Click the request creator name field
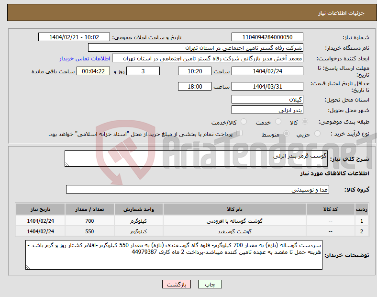Image resolution: width=377 pixels, height=297 pixels. tap(208, 58)
